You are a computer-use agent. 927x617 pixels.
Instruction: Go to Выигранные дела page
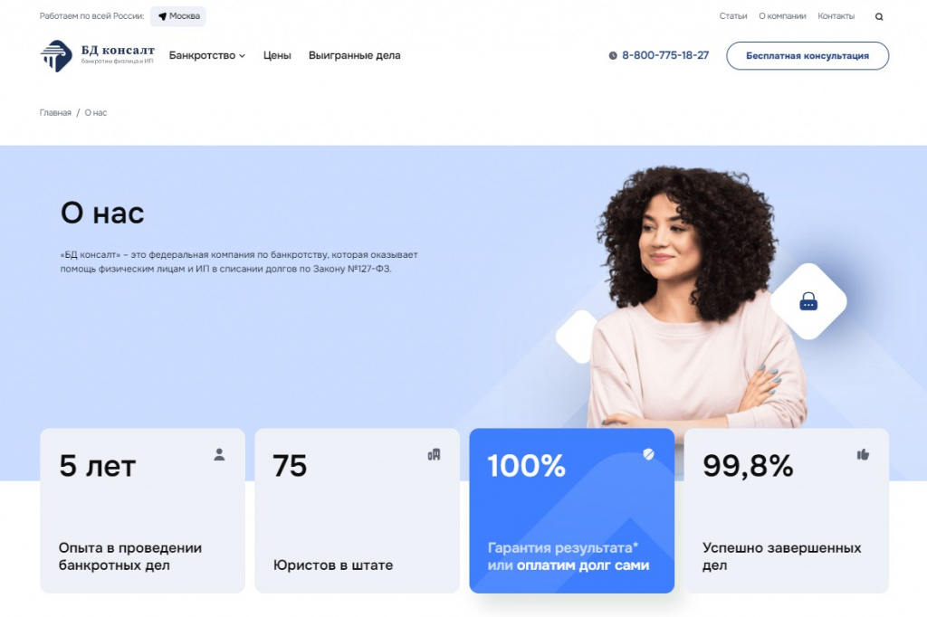tap(355, 55)
